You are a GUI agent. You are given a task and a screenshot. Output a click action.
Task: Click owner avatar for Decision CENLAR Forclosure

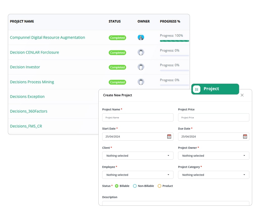(141, 52)
